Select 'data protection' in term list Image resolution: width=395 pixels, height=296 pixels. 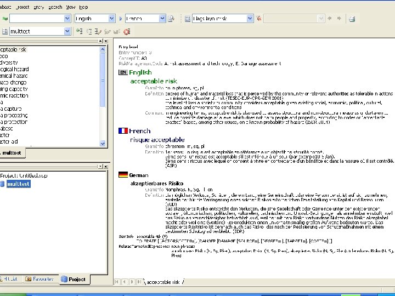pyautogui.click(x=14, y=122)
